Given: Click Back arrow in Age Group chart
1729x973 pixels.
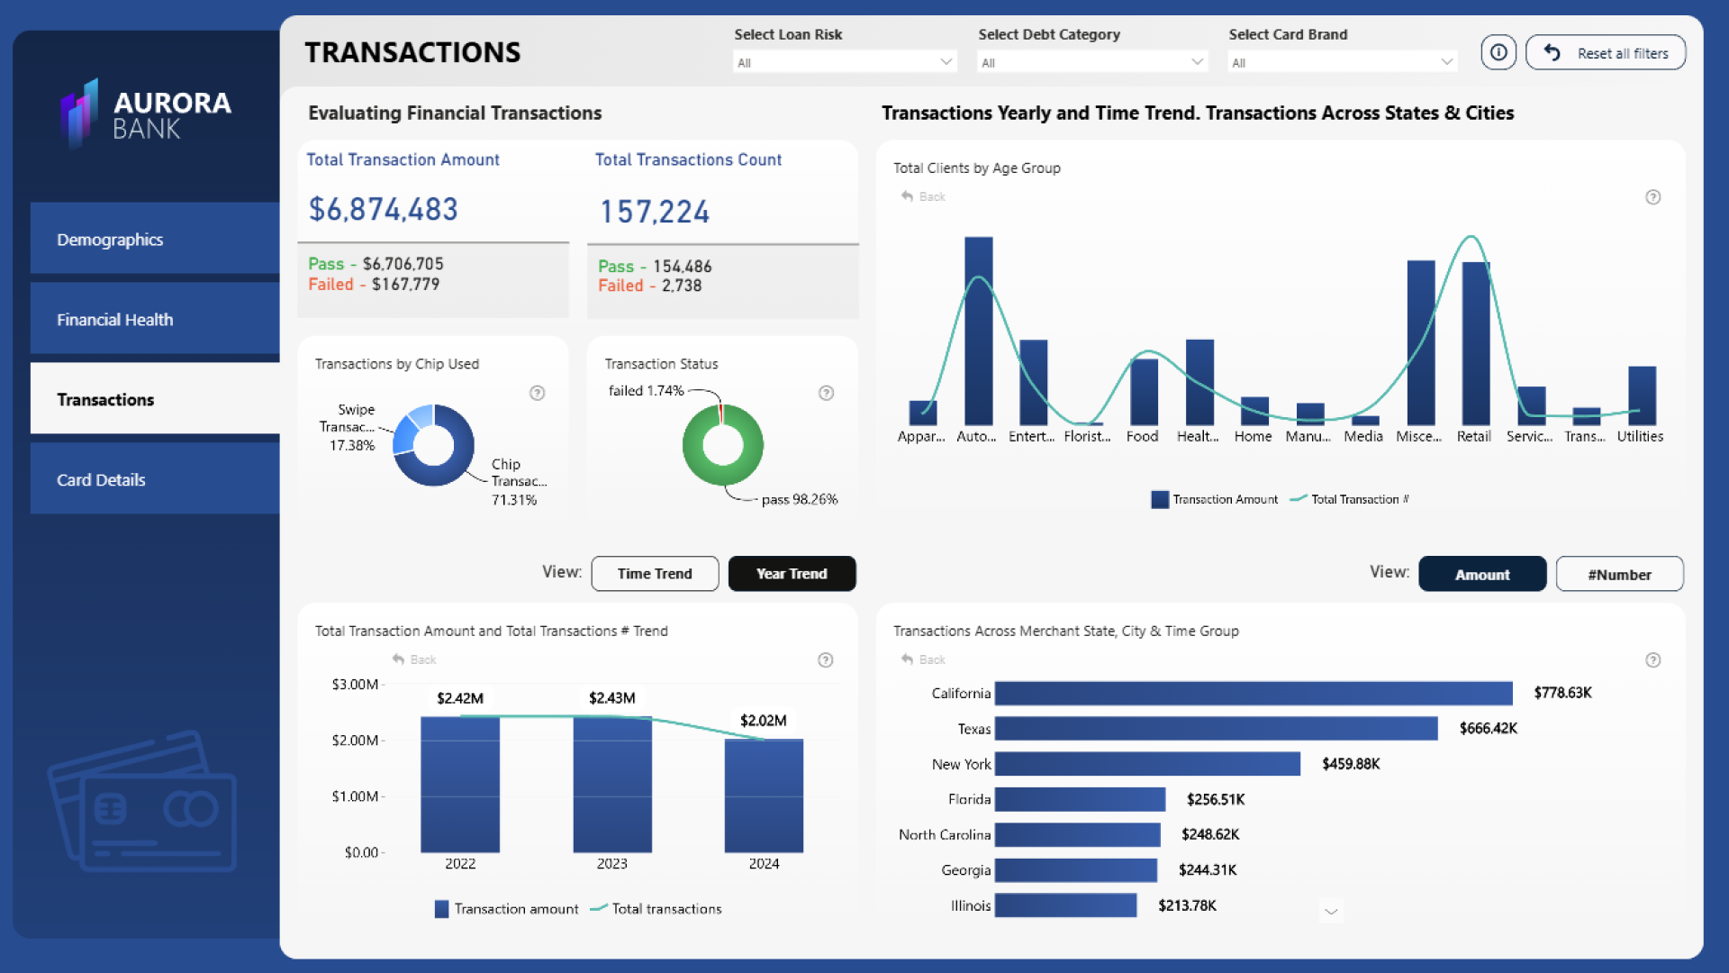Looking at the screenshot, I should click(907, 196).
